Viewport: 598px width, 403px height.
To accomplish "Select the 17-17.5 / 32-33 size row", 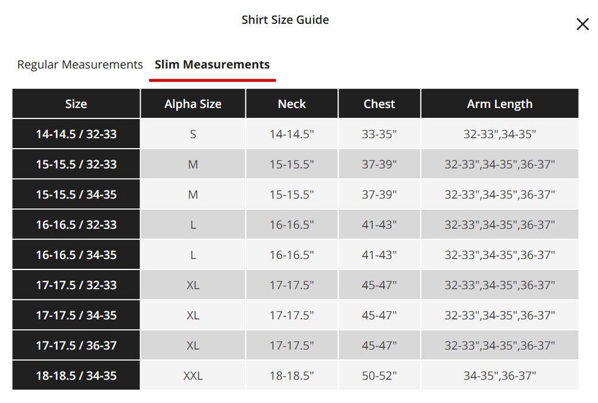I will (295, 285).
